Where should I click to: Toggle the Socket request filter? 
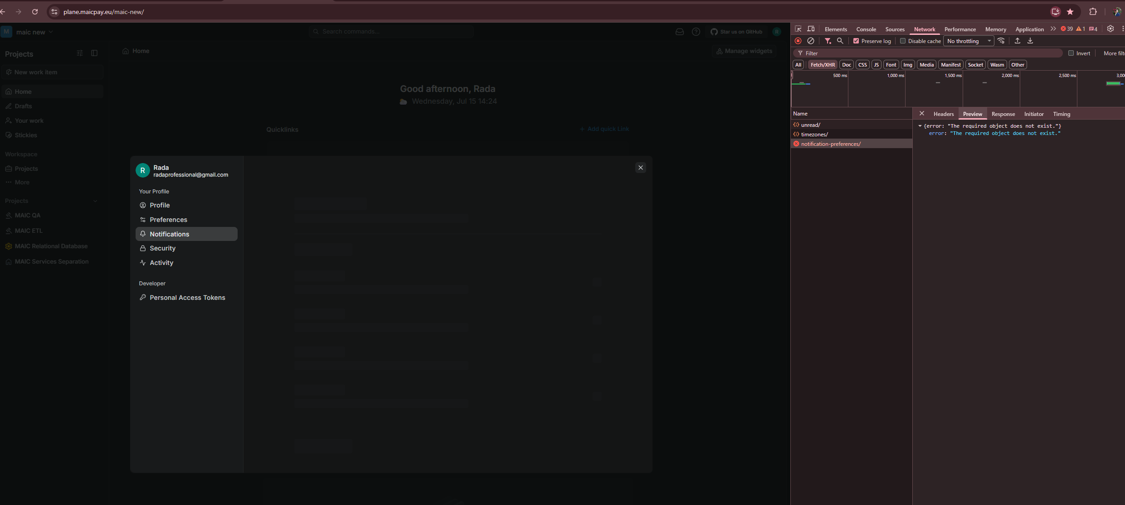pyautogui.click(x=975, y=65)
